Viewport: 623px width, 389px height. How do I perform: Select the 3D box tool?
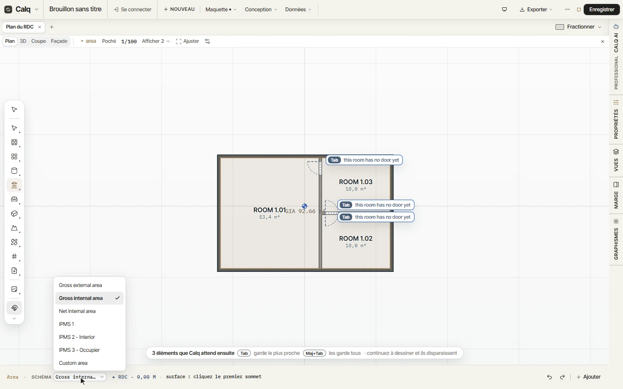point(14,214)
